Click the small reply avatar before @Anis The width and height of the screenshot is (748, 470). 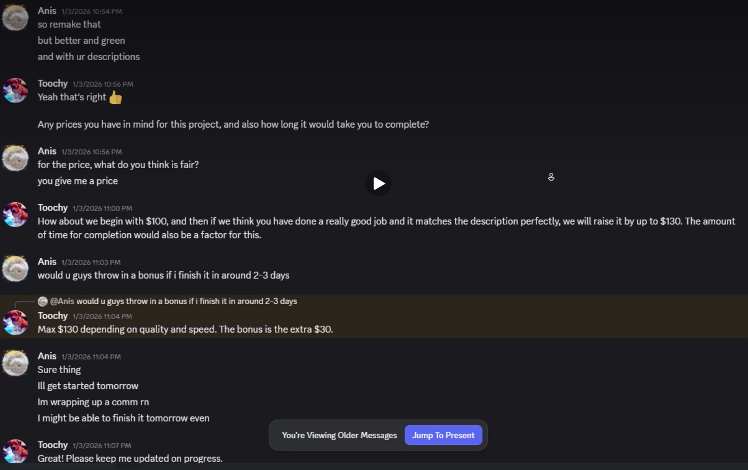pos(42,301)
